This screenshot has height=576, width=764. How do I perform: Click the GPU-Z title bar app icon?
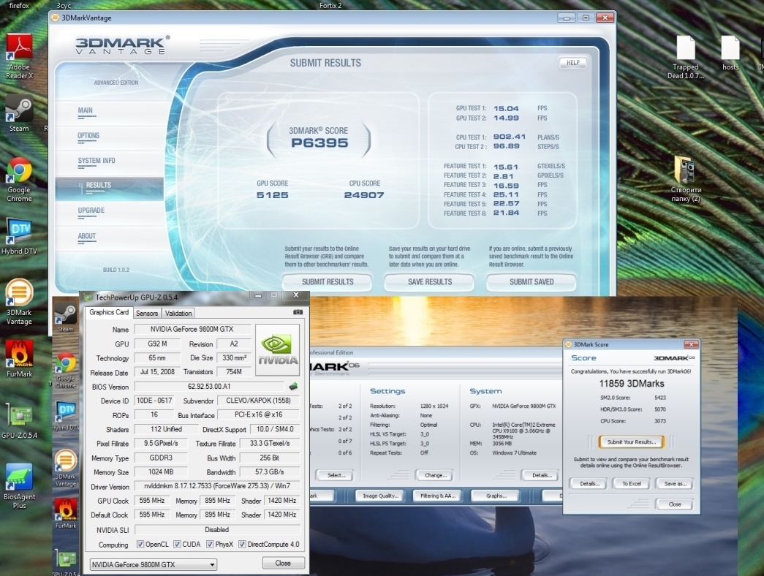pyautogui.click(x=88, y=297)
